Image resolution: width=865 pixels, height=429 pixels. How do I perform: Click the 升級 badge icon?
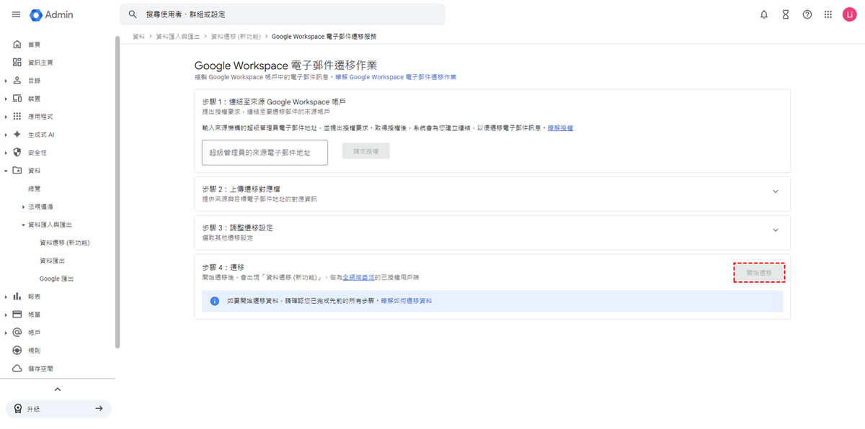click(17, 409)
